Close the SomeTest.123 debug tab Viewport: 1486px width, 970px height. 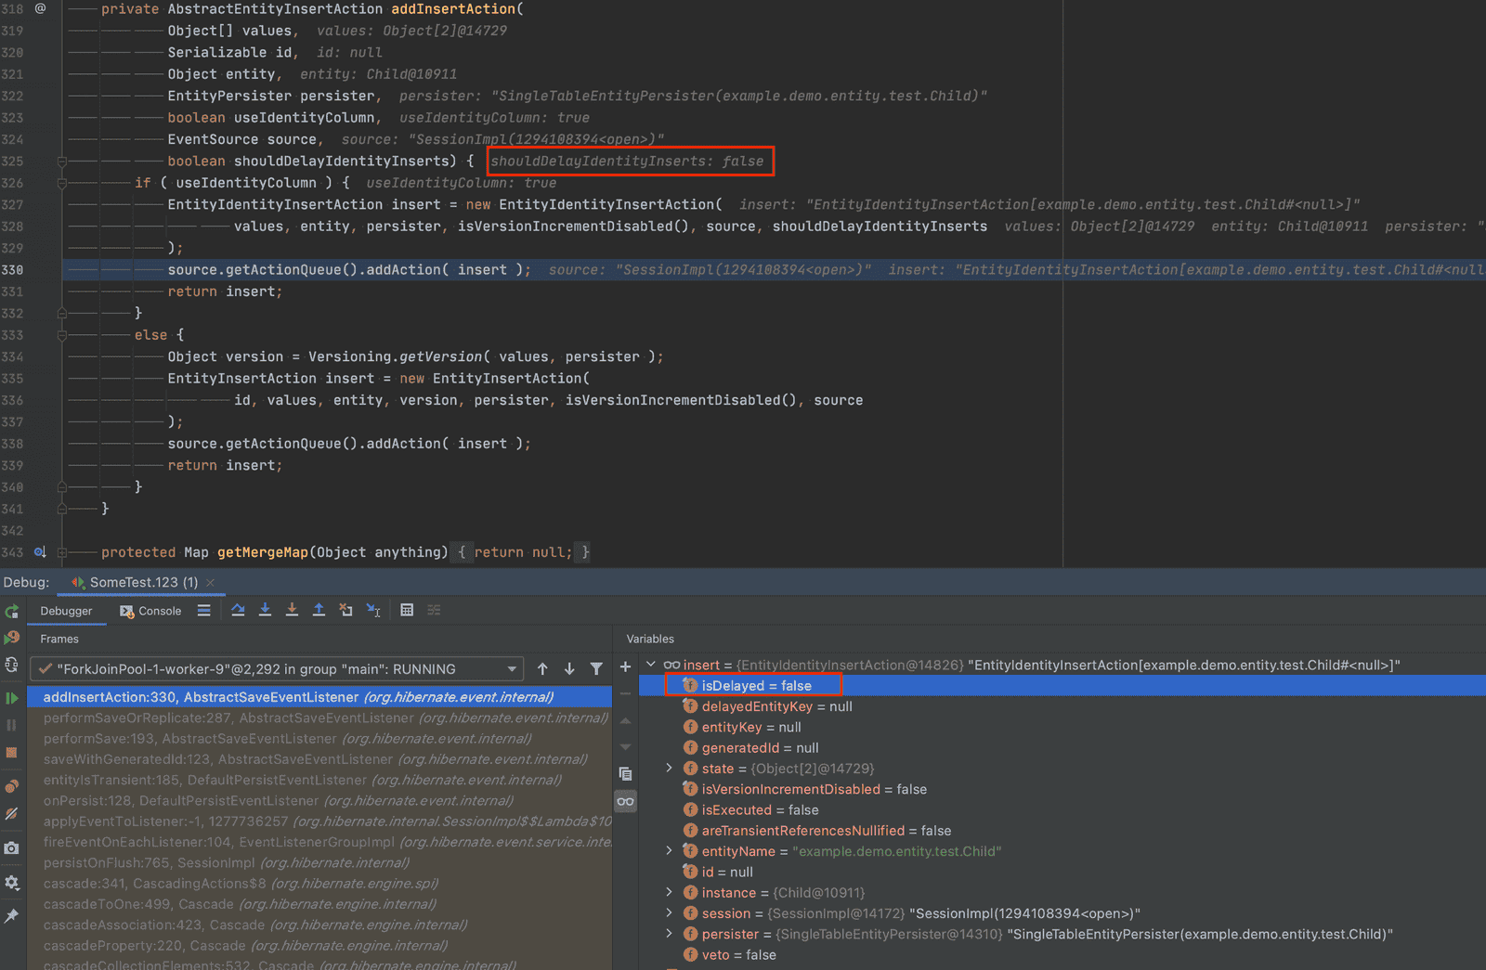point(211,583)
